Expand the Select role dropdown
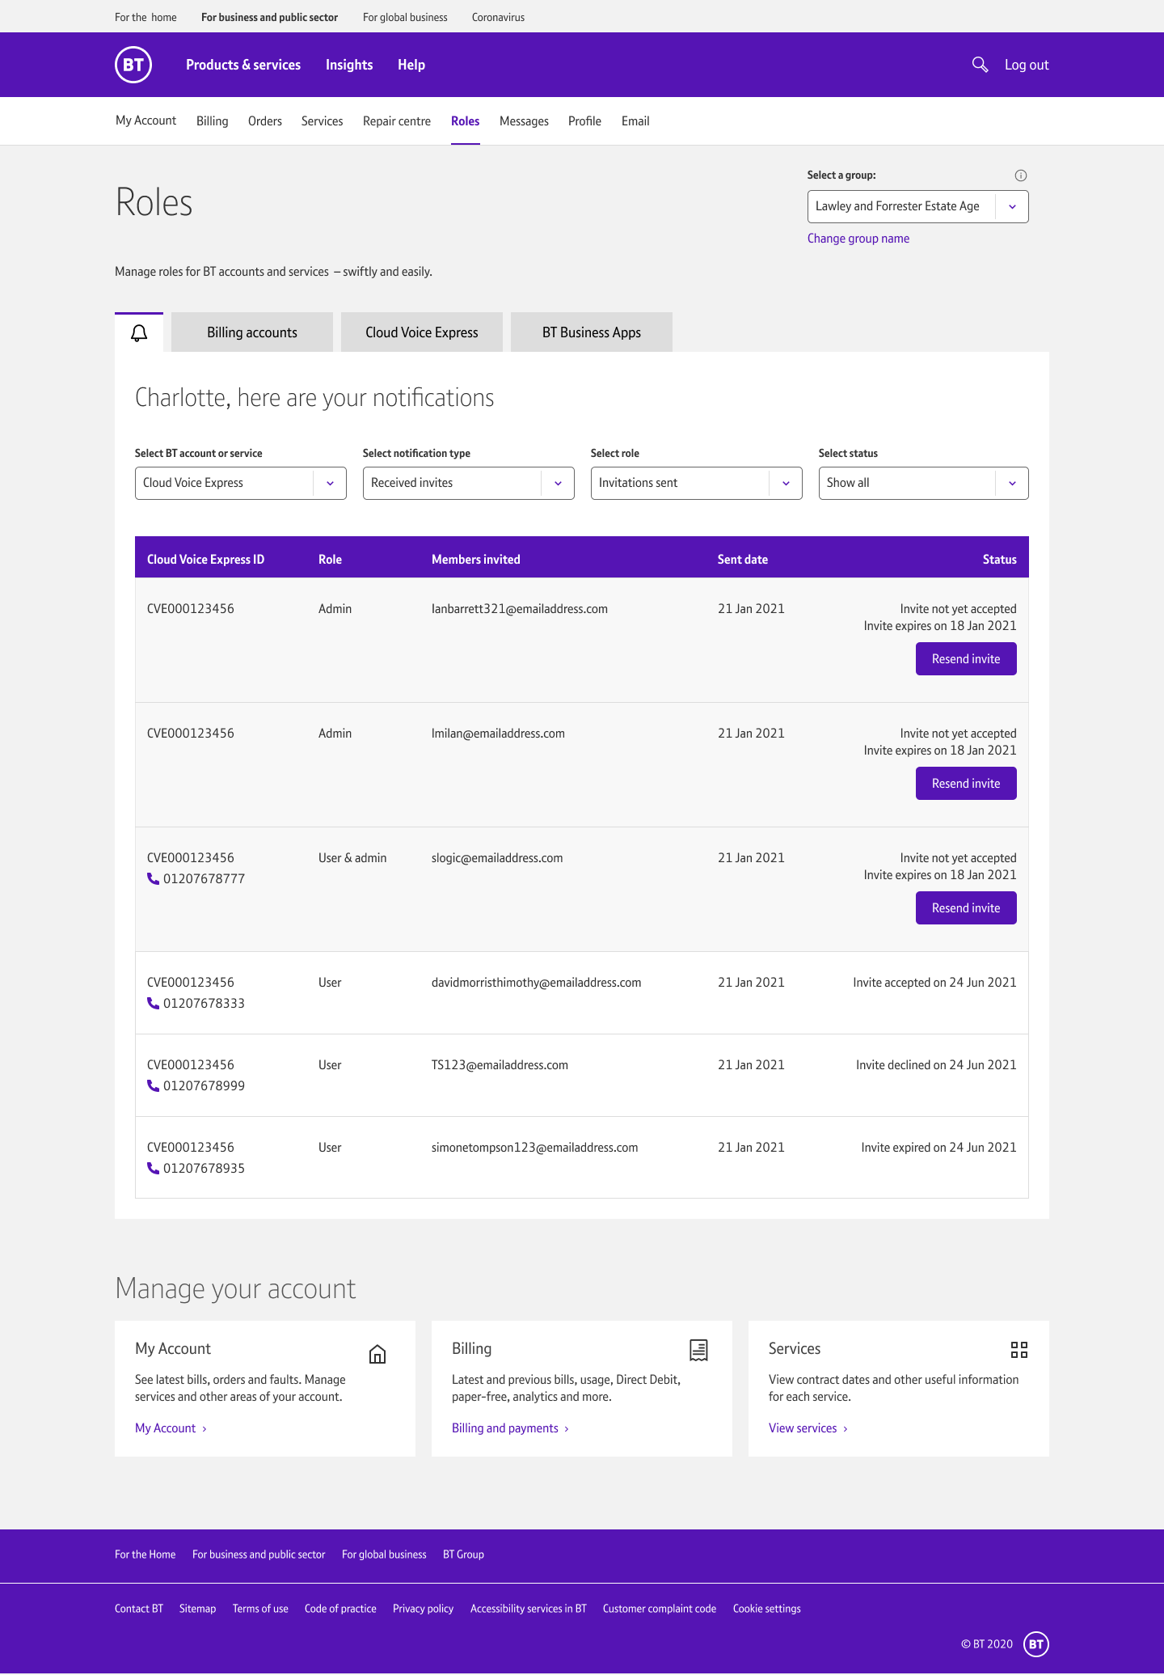Viewport: 1164px width, 1675px height. pyautogui.click(x=697, y=484)
